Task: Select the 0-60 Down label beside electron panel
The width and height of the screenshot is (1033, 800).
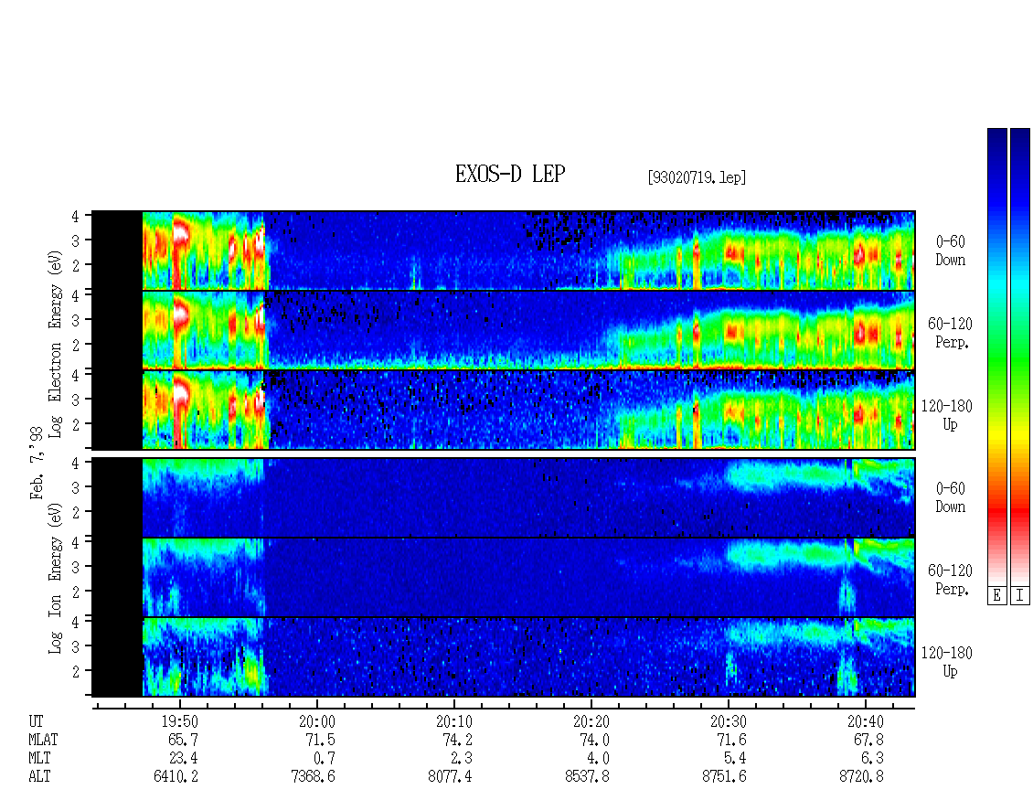Action: pos(951,251)
